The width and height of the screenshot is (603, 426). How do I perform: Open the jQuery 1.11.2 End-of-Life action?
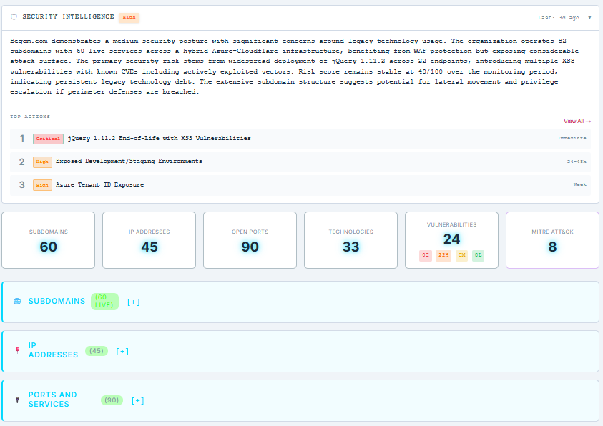[159, 138]
